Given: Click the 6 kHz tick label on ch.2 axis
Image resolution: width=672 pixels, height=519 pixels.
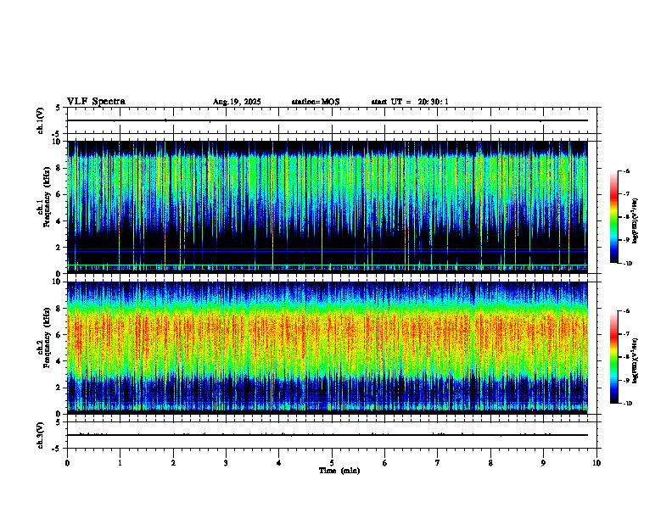Looking at the screenshot, I should click(59, 335).
